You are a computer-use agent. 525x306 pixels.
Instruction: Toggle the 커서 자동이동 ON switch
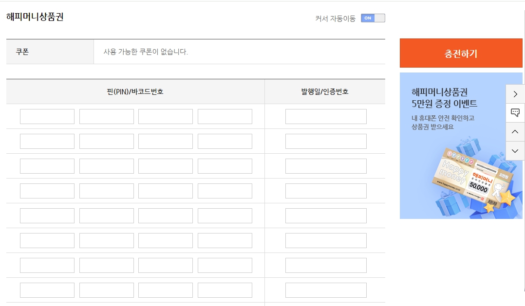click(x=373, y=18)
